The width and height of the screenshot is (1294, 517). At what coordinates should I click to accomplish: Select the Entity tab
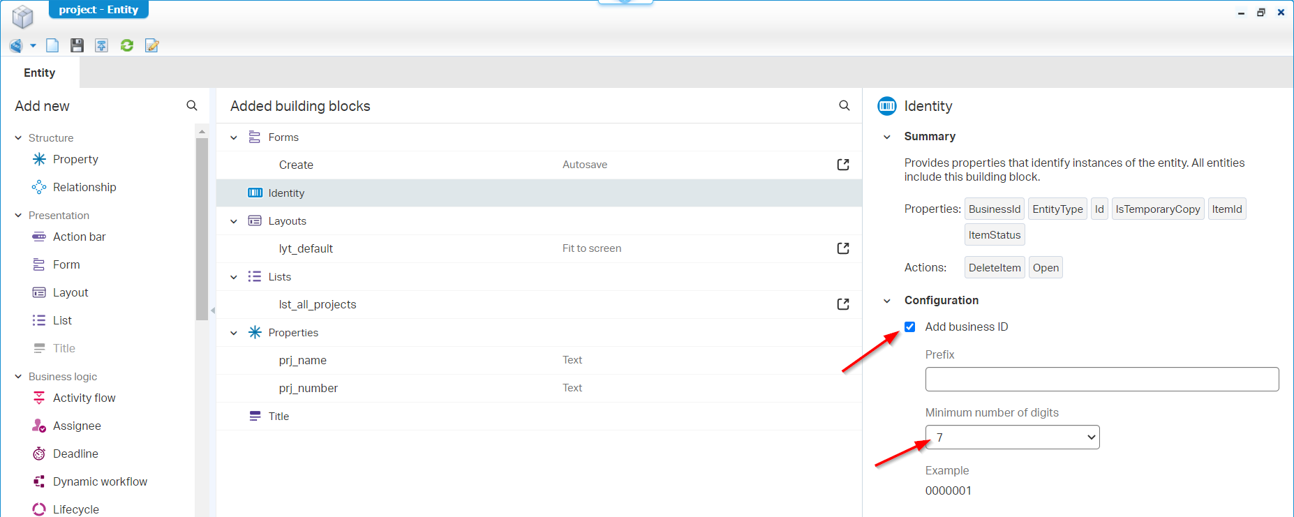pos(40,73)
